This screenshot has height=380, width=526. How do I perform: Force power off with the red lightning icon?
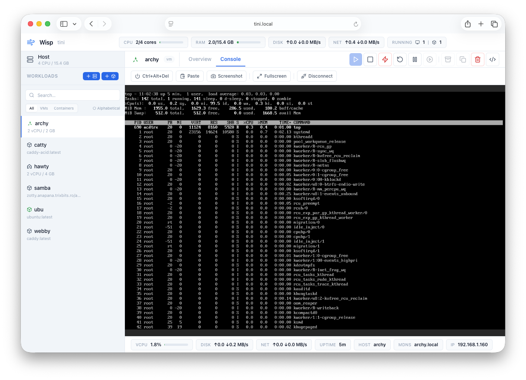(385, 59)
